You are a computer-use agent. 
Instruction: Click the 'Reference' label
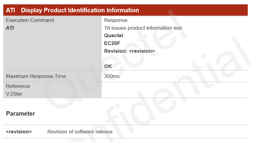18,86
